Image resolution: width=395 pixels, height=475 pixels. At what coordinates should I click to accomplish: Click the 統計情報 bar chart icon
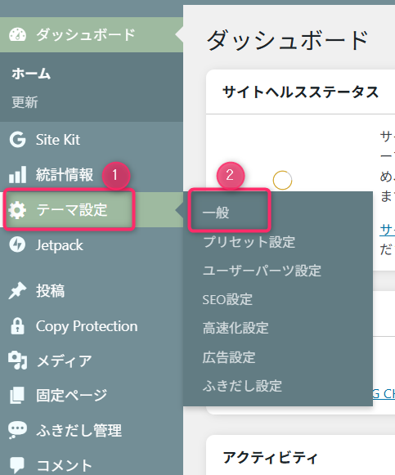tap(17, 174)
